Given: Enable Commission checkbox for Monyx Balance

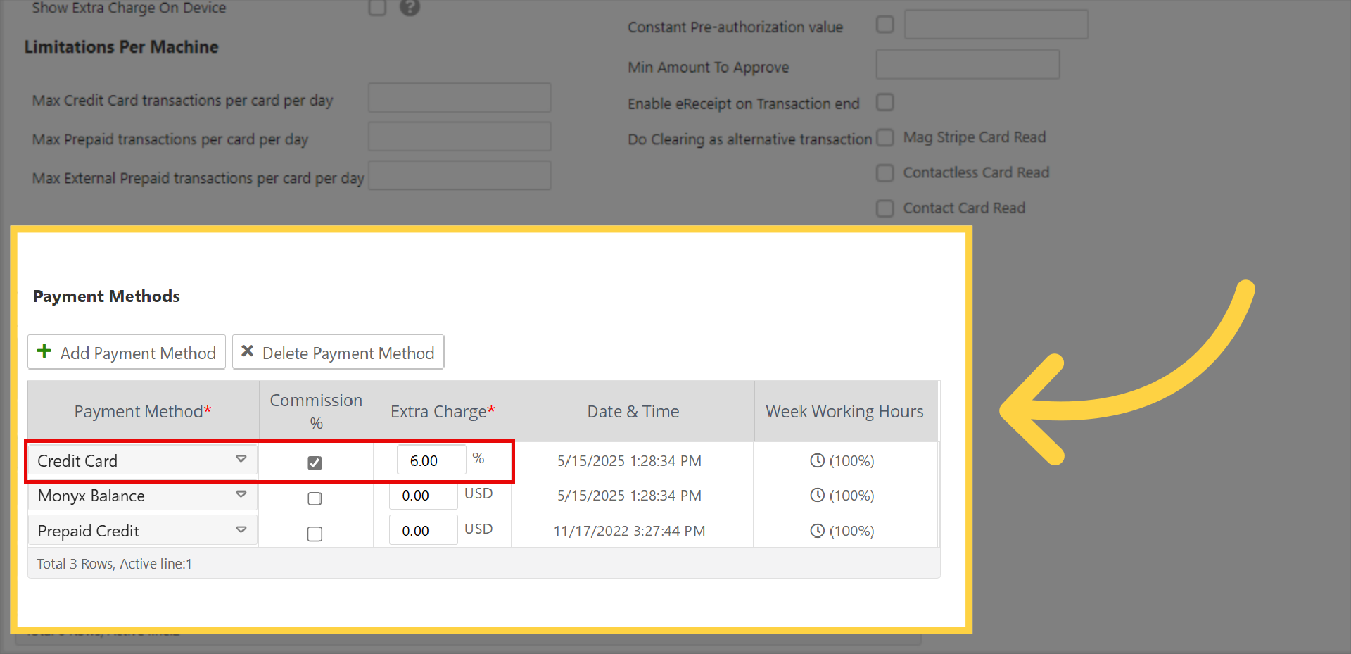Looking at the screenshot, I should coord(315,498).
